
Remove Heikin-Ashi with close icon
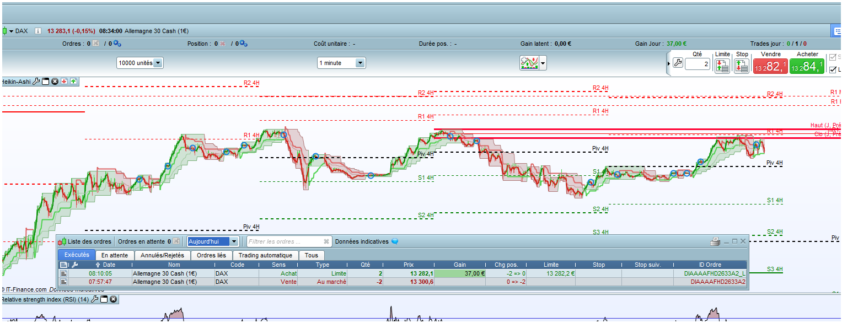pos(55,82)
